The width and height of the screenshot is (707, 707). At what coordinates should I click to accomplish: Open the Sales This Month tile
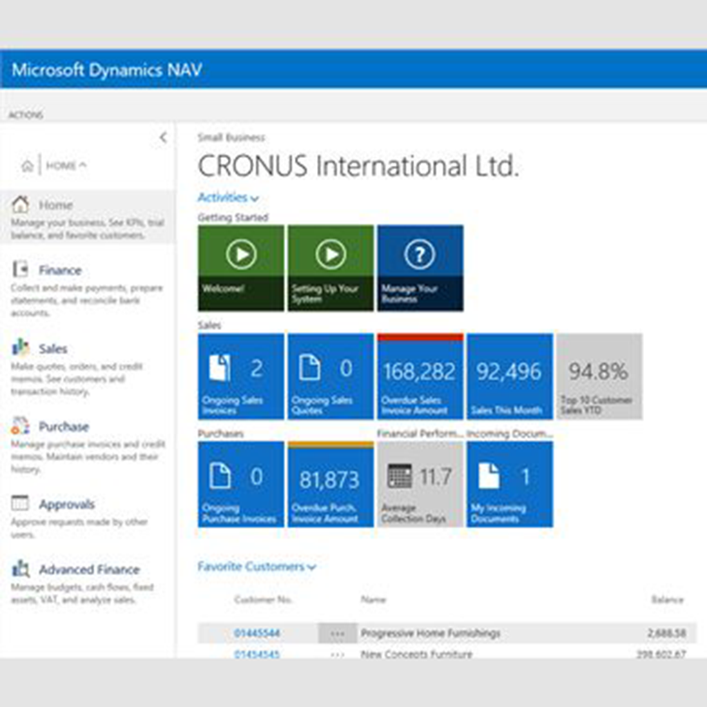tap(510, 376)
